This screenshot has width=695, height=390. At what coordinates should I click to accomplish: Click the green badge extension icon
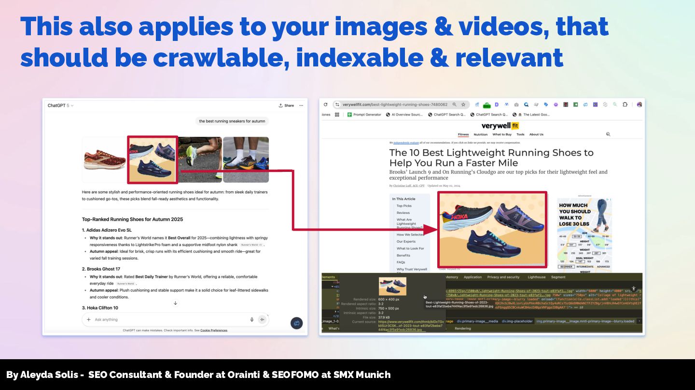(486, 104)
